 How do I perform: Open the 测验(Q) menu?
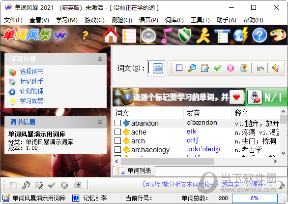point(121,20)
